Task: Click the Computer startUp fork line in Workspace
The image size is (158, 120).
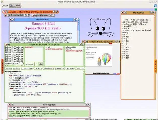Action: tap(35, 114)
